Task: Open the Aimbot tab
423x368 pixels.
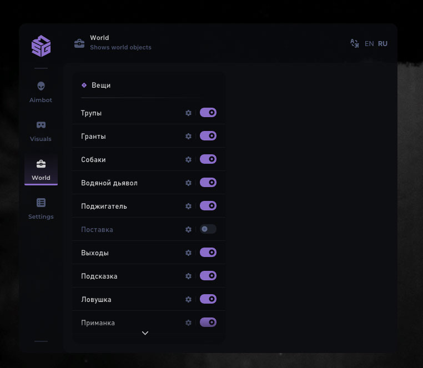Action: click(x=41, y=92)
